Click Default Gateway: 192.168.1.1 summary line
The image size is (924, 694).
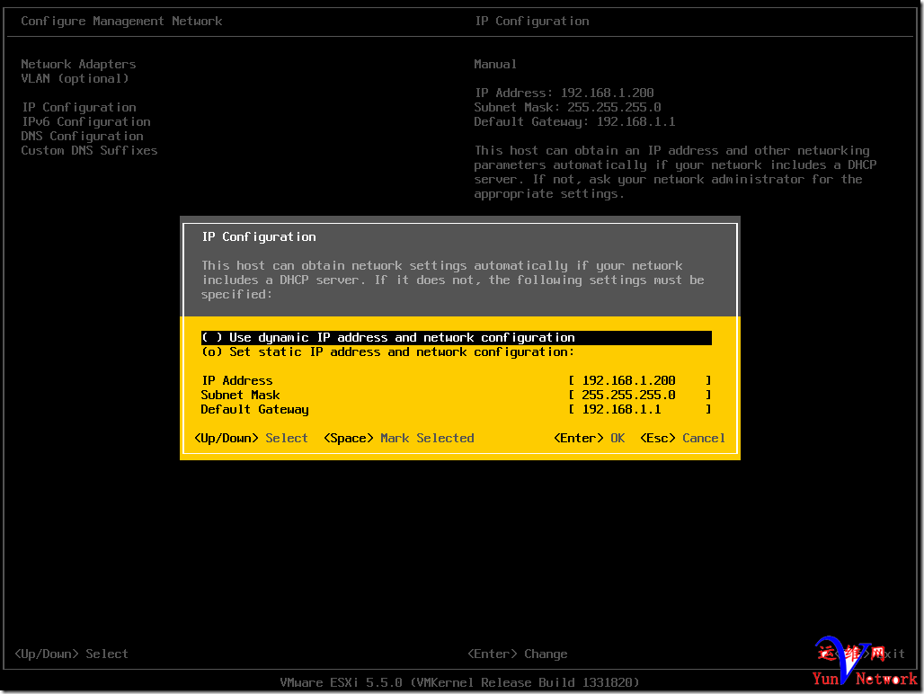(x=574, y=122)
